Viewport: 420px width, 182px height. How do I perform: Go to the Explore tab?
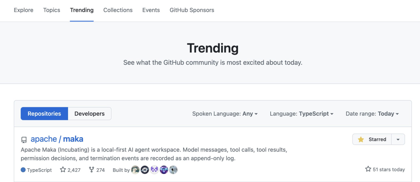tap(24, 10)
